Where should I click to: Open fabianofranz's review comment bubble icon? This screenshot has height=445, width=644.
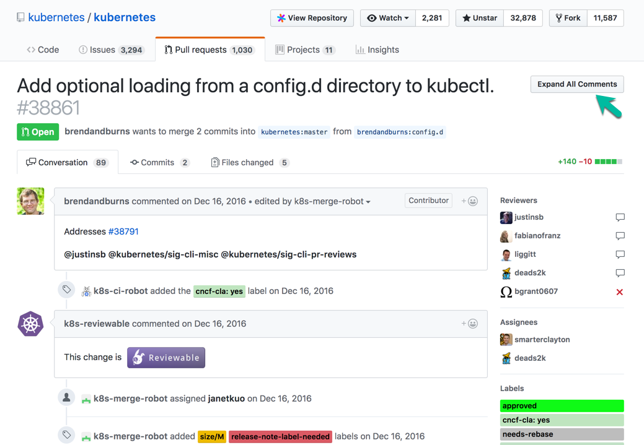tap(620, 236)
